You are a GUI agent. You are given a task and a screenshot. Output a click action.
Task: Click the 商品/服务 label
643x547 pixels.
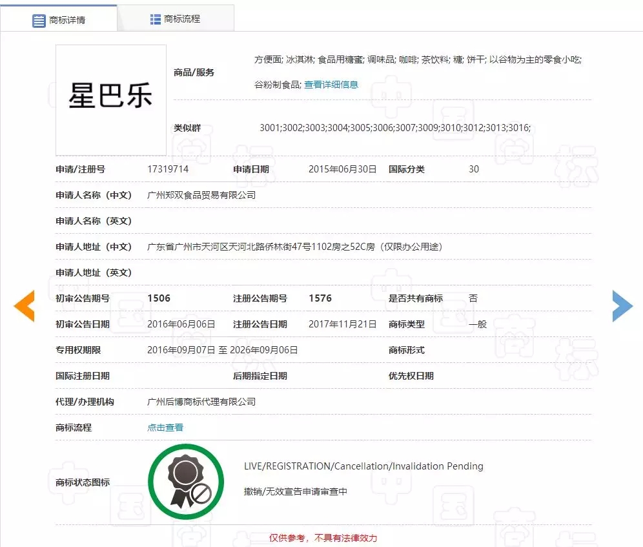tap(194, 72)
